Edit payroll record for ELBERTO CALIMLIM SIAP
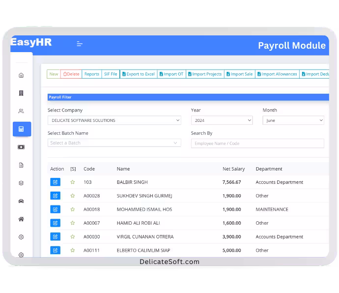339x293 pixels. 55,250
